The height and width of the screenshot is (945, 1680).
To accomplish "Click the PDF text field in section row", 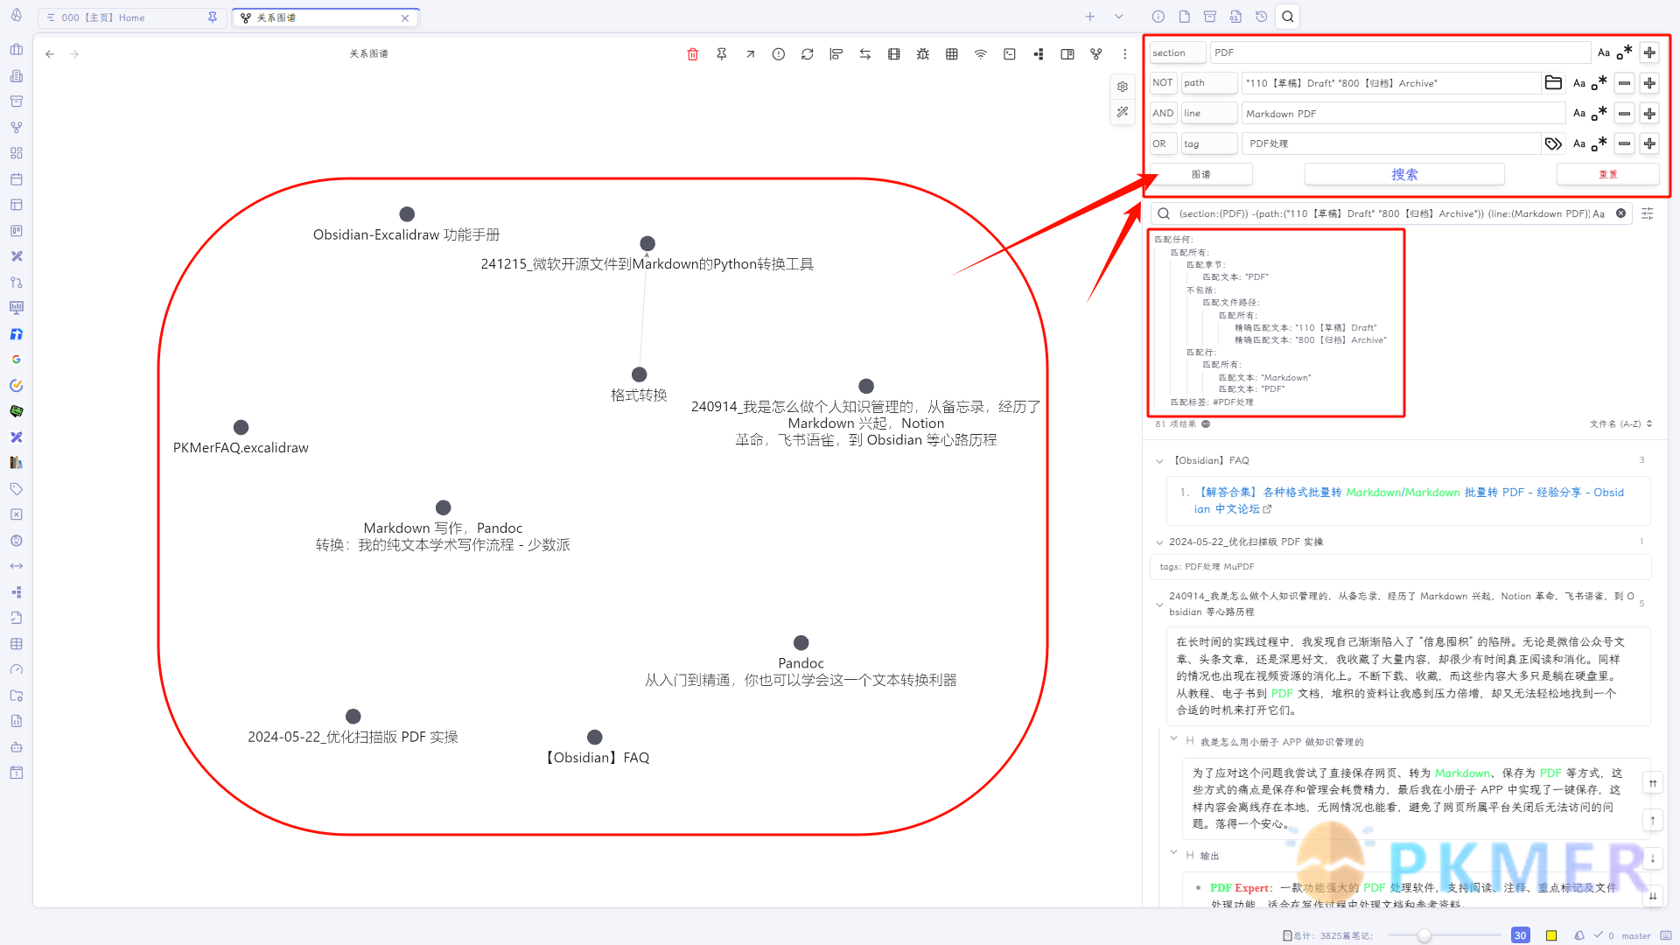I will coord(1400,52).
